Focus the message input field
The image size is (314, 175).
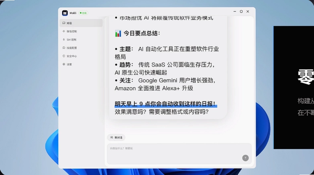pyautogui.click(x=179, y=154)
